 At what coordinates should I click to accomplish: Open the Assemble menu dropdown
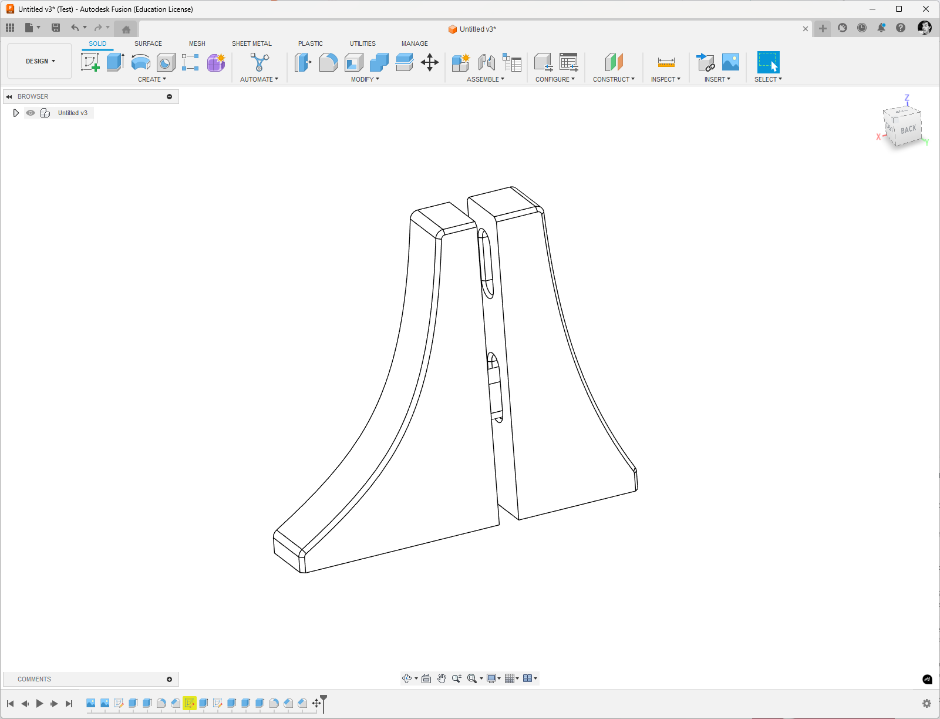point(486,79)
